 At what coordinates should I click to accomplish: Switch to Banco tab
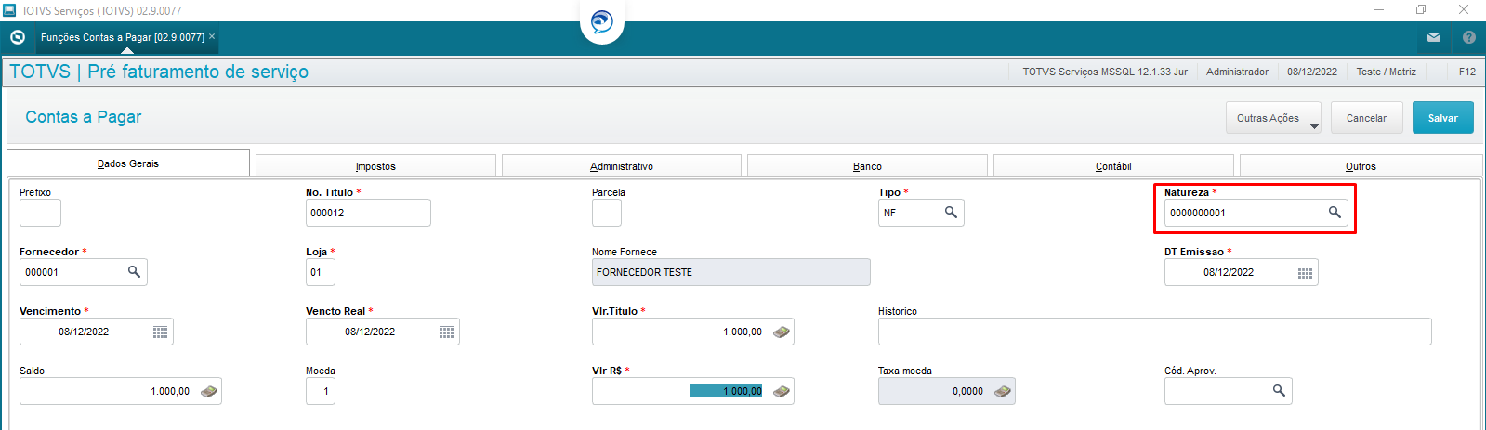[867, 166]
